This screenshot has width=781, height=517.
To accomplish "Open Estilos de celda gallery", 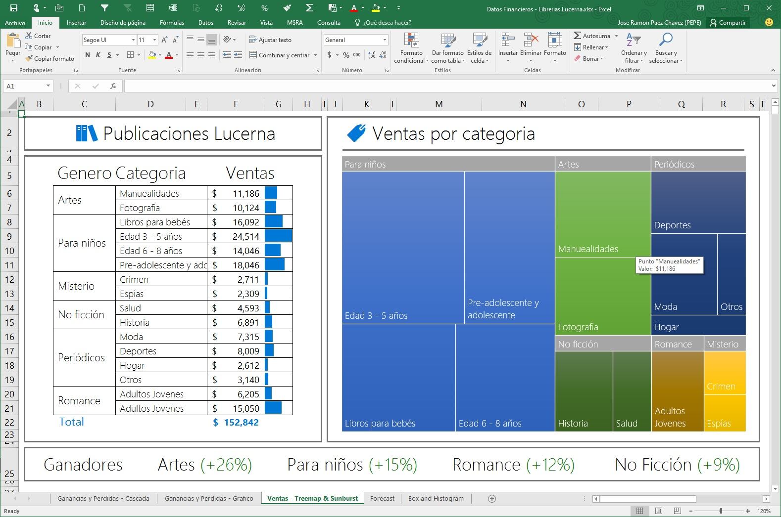I will tap(479, 48).
